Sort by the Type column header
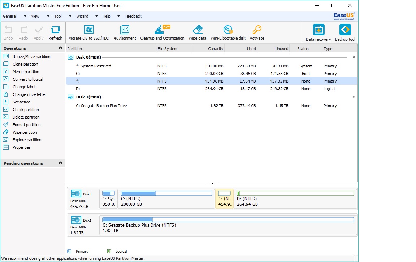 (339, 49)
